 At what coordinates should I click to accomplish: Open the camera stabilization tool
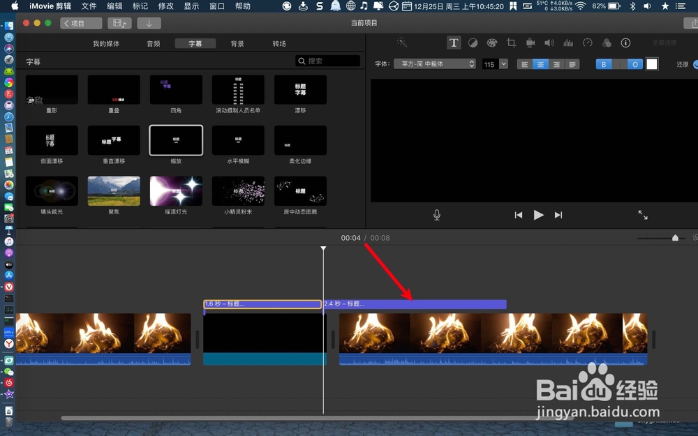tap(530, 43)
